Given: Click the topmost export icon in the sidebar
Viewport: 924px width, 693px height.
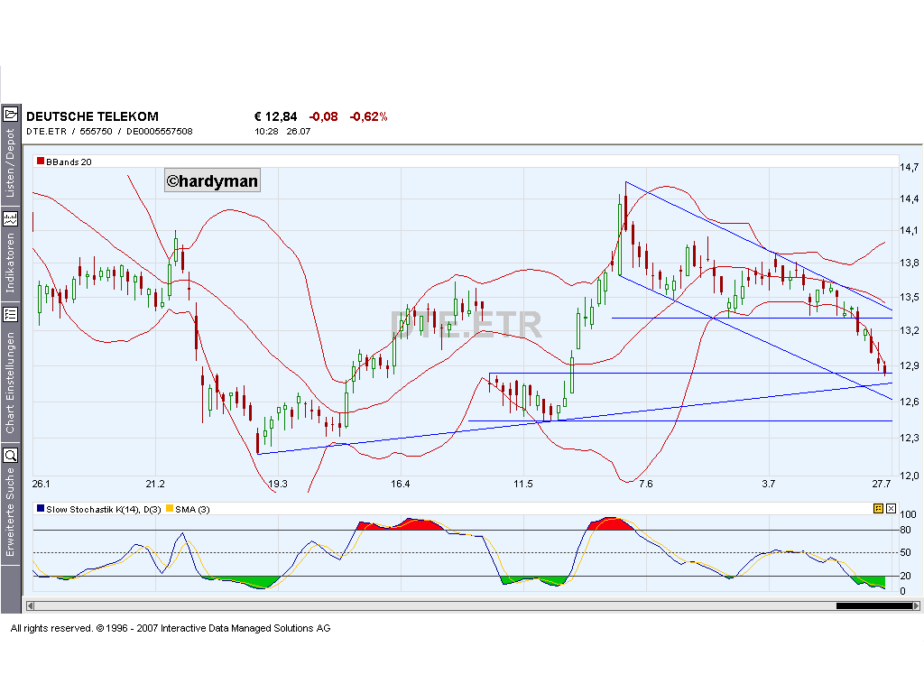Looking at the screenshot, I should [x=12, y=114].
